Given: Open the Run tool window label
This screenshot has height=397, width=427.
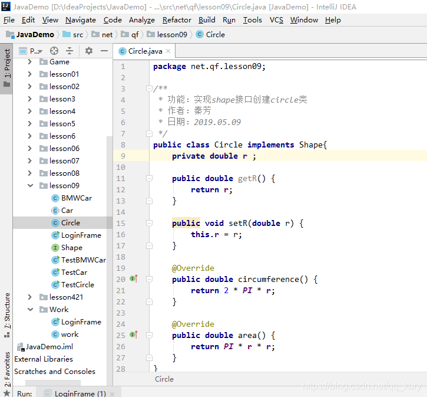Looking at the screenshot, I should pyautogui.click(x=24, y=393).
